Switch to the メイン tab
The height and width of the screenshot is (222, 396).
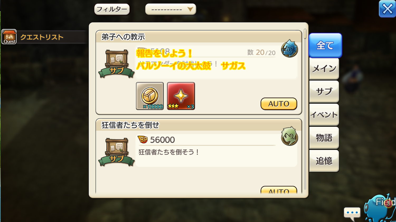(324, 69)
